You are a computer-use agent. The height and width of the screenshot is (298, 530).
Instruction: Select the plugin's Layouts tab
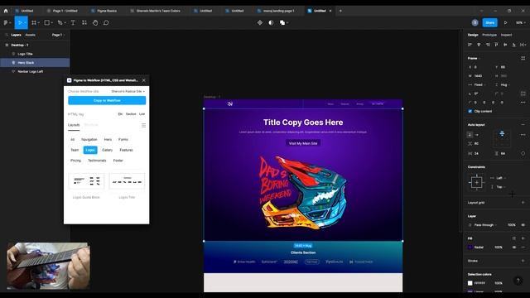(x=74, y=125)
